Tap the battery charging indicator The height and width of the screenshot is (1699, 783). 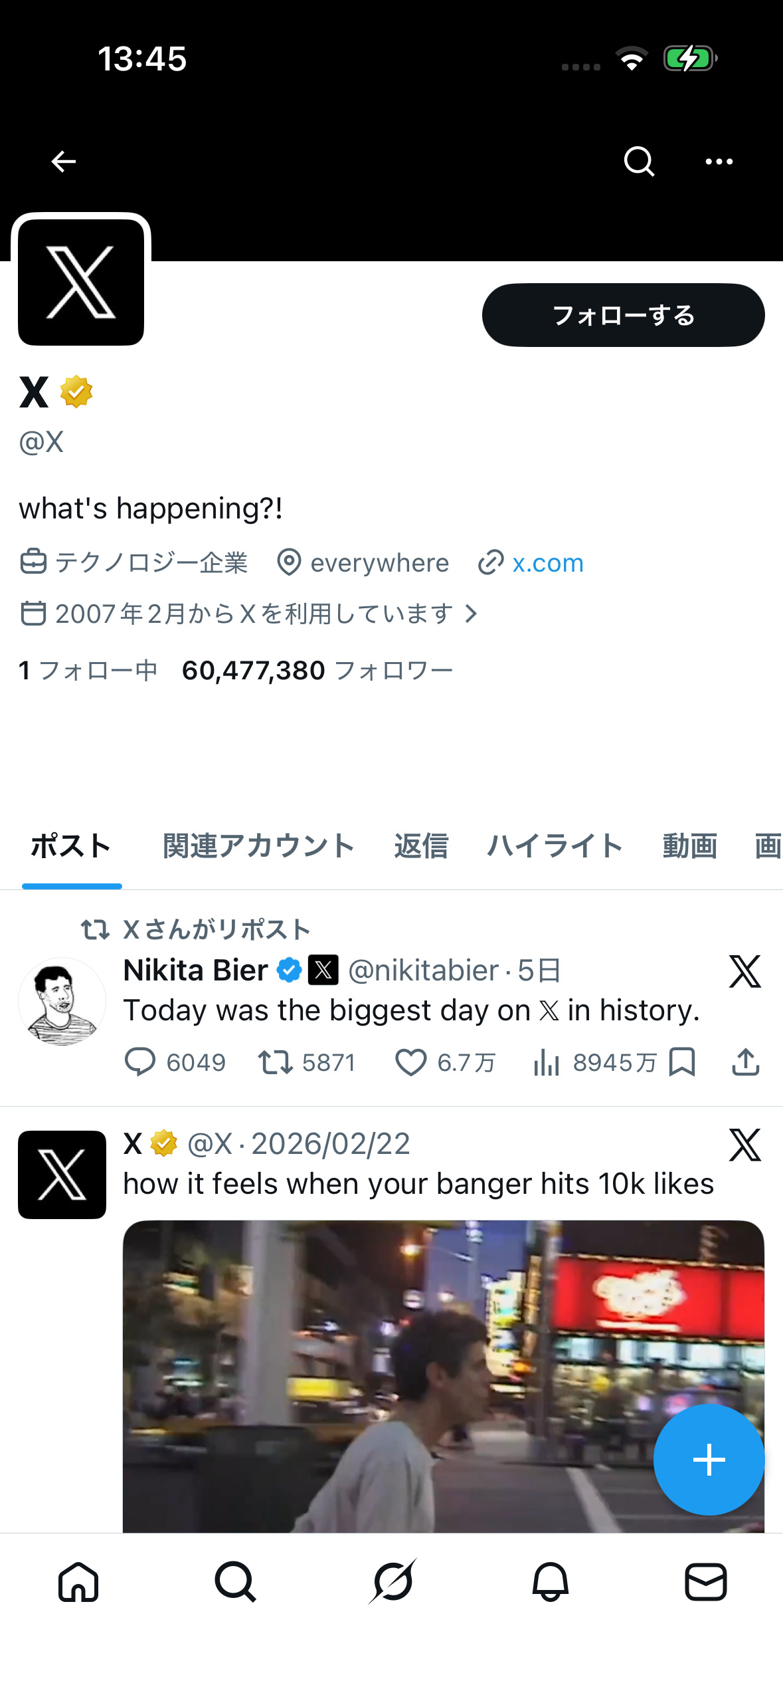click(691, 58)
